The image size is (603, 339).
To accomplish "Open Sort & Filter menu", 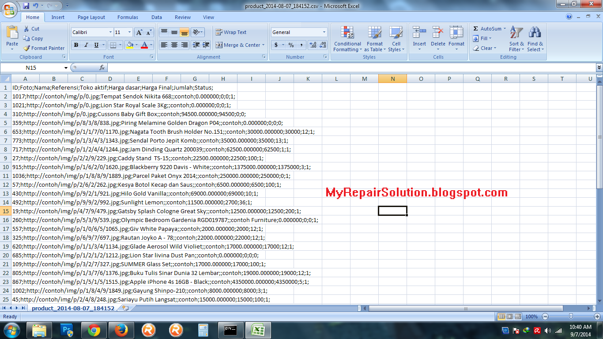I will click(x=516, y=39).
